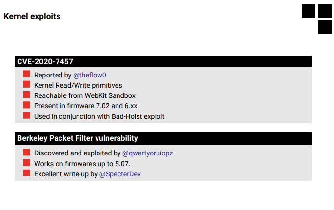The image size is (334, 210).
Task: Open the @theflow0 link
Action: point(89,75)
